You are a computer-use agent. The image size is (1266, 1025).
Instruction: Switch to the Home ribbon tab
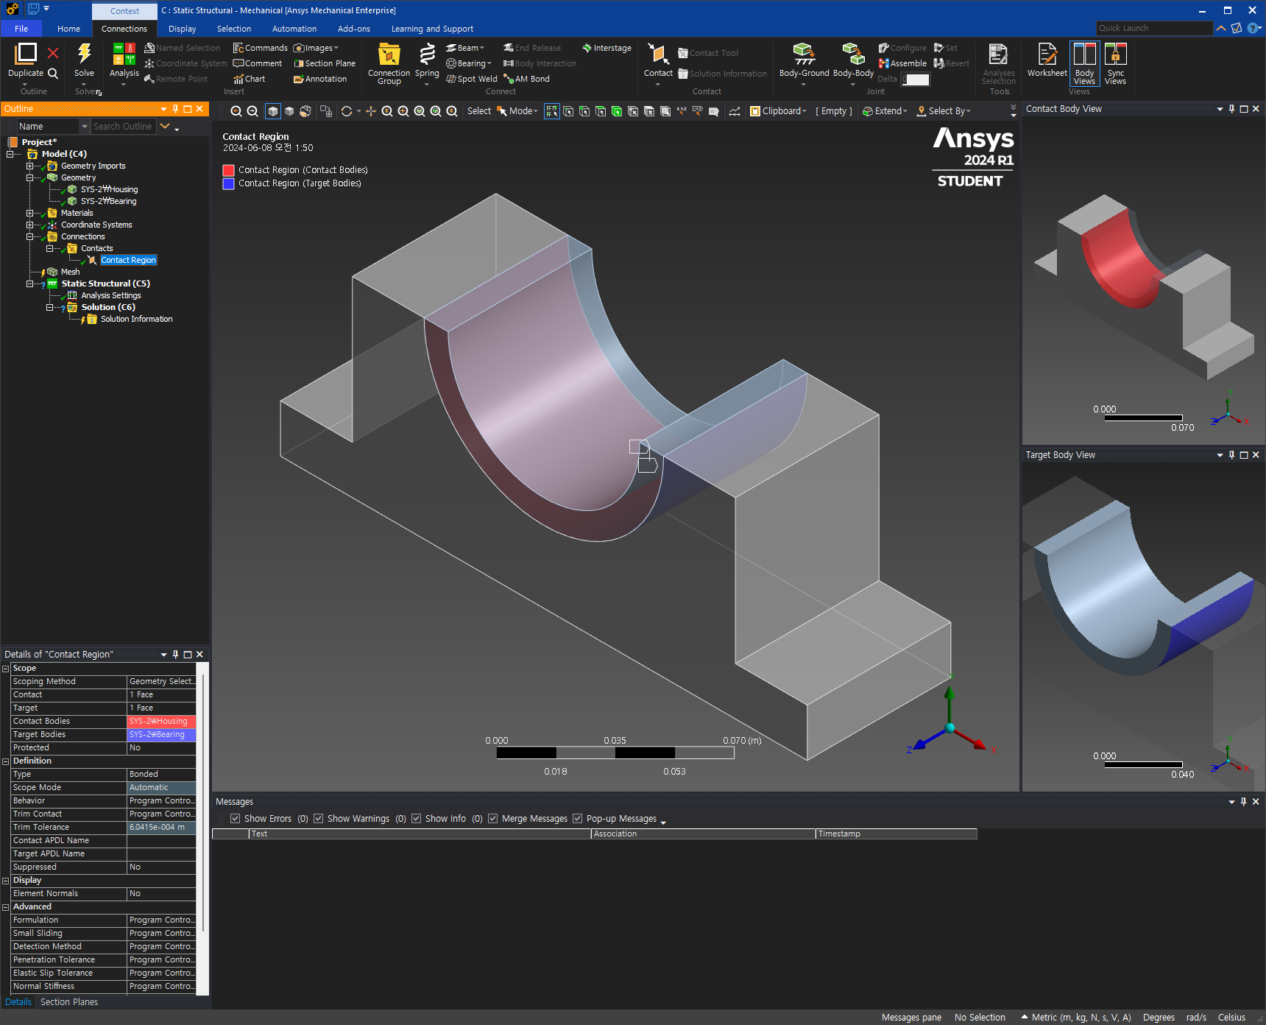[68, 29]
